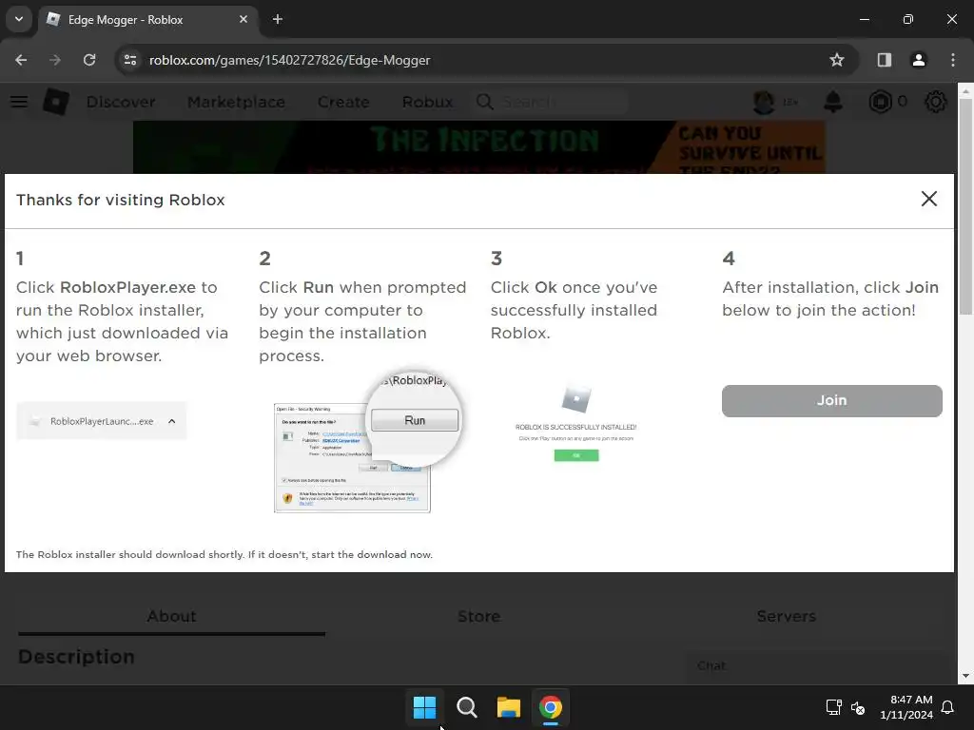974x730 pixels.
Task: Click the vertical scrollbar thumb
Action: [965, 206]
